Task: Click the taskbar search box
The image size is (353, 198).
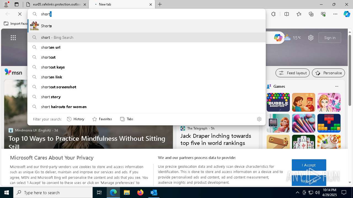Action: (x=53, y=193)
